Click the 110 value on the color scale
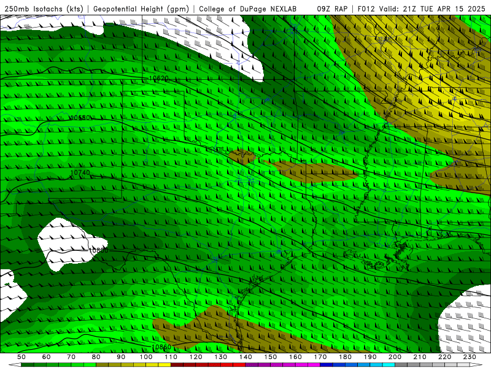Viewport: 491px width, 368px height. click(171, 357)
